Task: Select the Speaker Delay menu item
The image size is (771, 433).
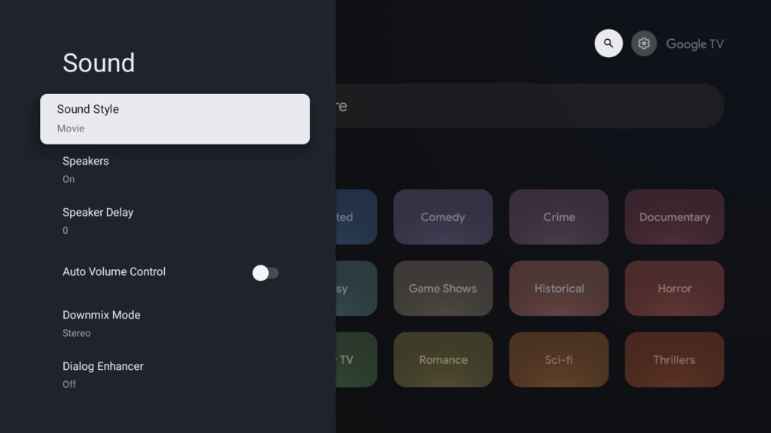Action: pyautogui.click(x=175, y=220)
